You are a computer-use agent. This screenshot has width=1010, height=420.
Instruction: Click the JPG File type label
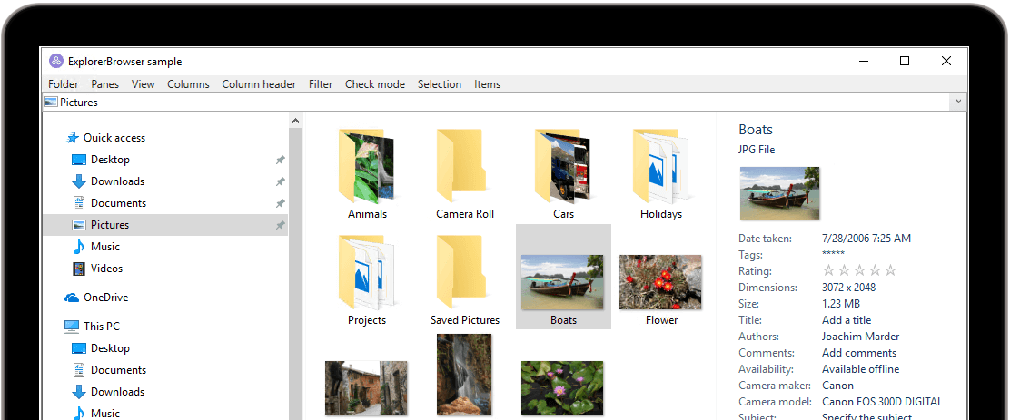[x=757, y=150]
